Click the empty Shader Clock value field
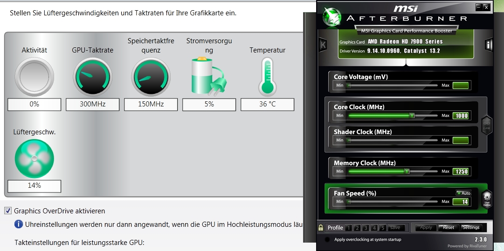Screen dimensions: 504x251 click(461, 140)
